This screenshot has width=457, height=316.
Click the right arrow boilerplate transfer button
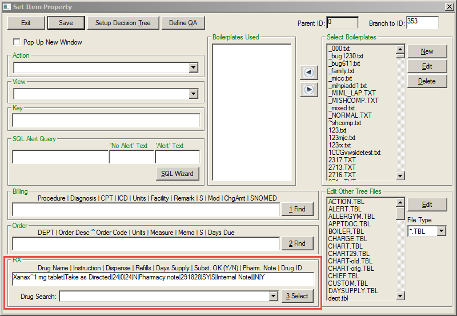[308, 89]
